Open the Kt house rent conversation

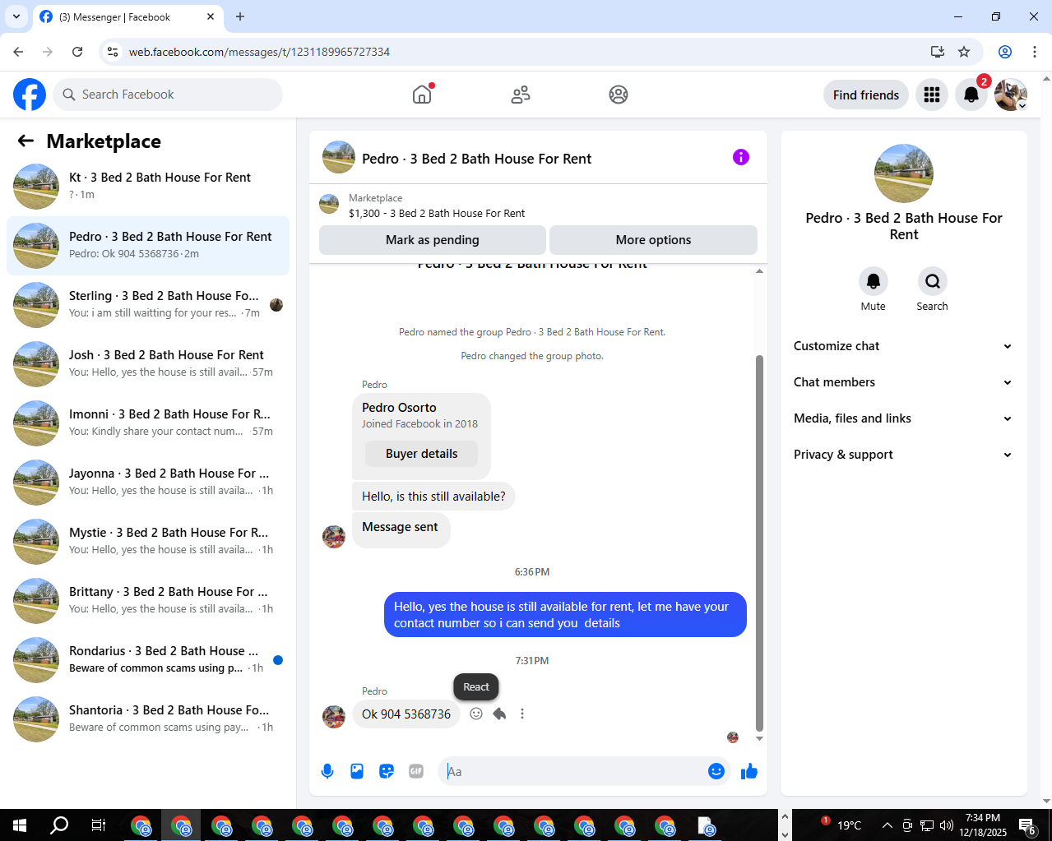coord(148,187)
